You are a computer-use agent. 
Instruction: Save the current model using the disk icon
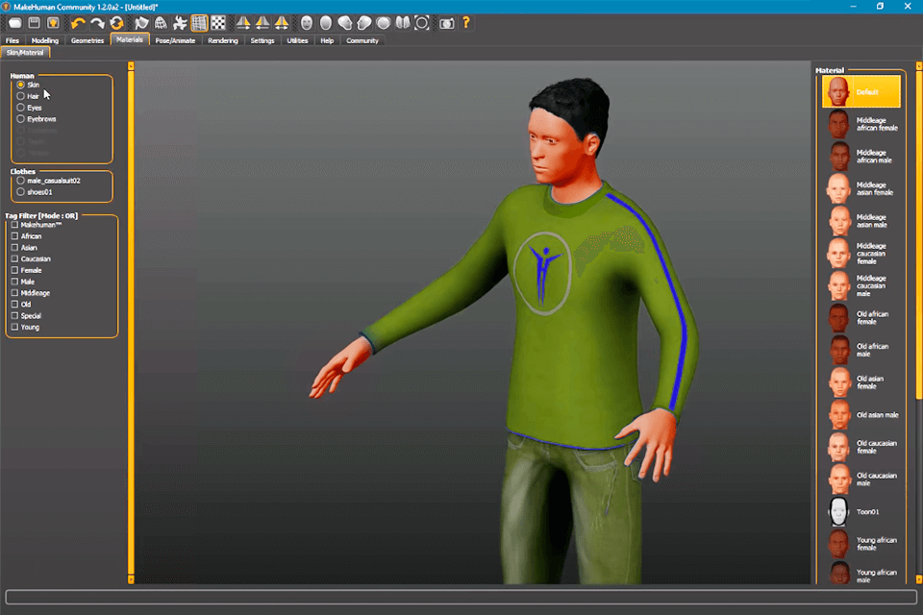(x=33, y=23)
